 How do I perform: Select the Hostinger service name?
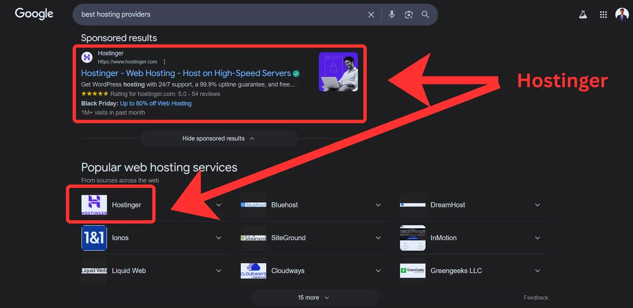(x=126, y=205)
